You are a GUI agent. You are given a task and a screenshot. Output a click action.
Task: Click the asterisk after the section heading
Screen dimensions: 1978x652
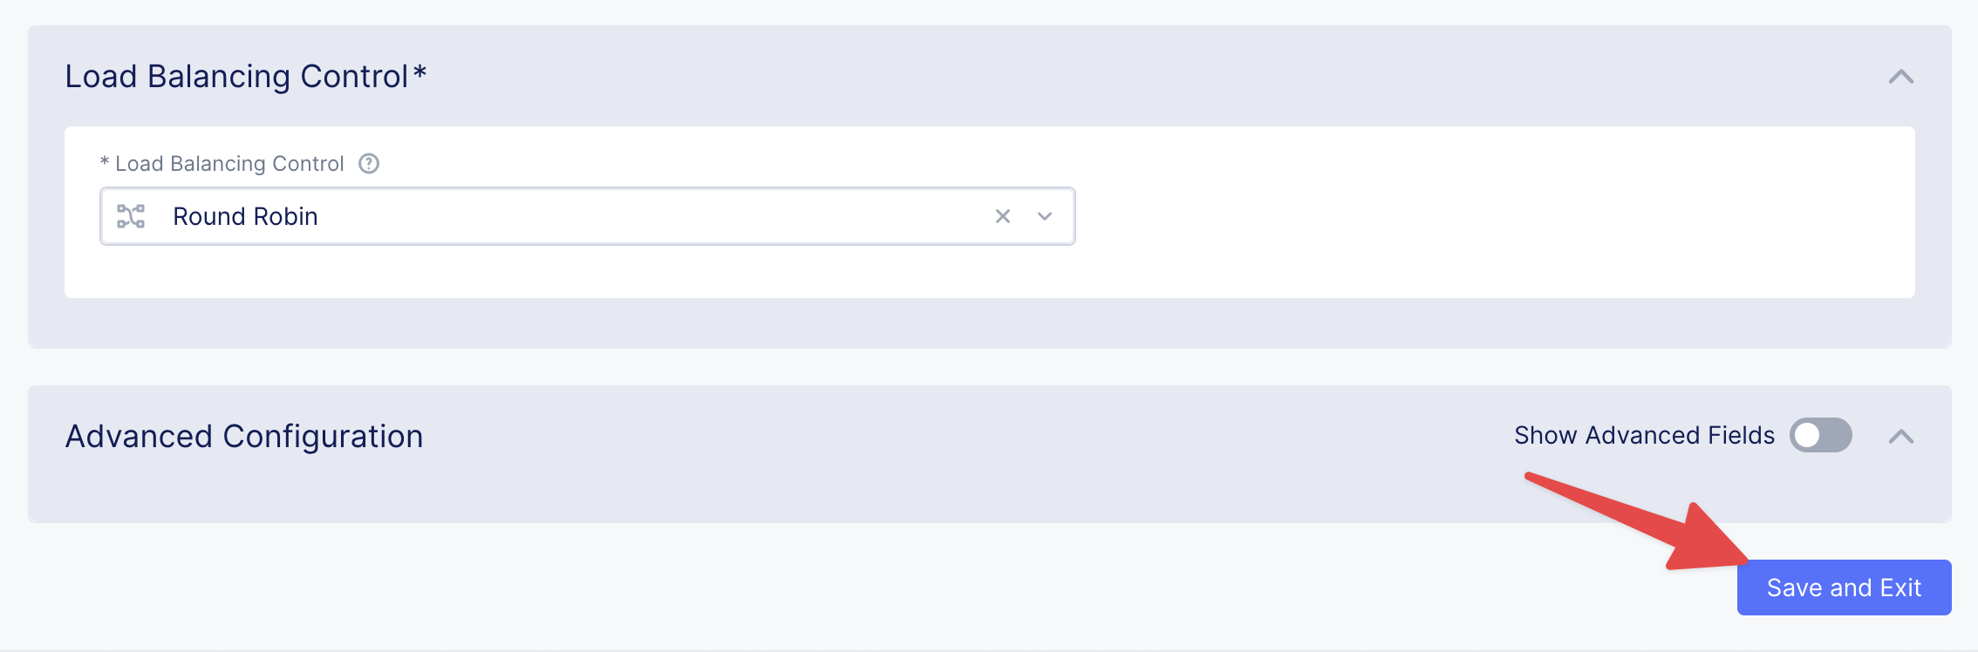419,72
